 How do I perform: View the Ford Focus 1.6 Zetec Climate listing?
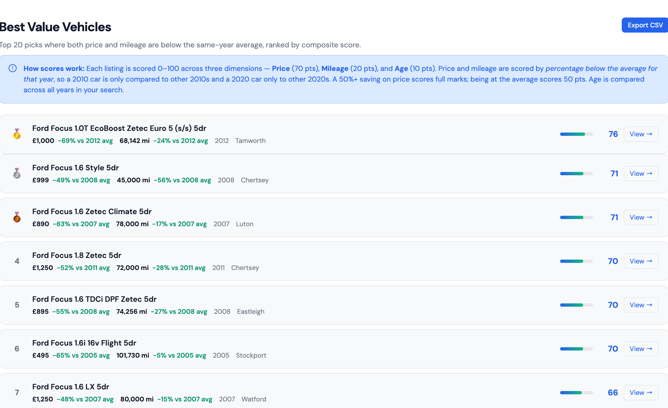[641, 217]
